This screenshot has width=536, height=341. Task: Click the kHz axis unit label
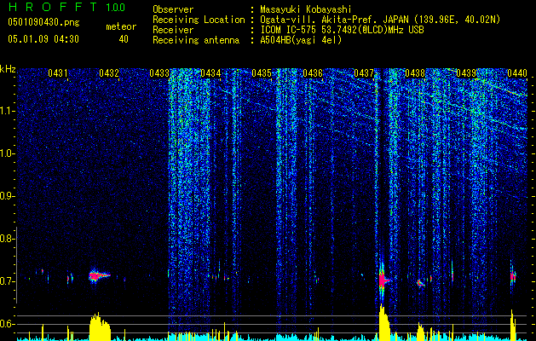[x=8, y=69]
